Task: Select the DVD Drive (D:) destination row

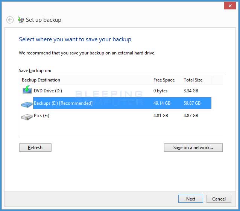Action: click(117, 91)
